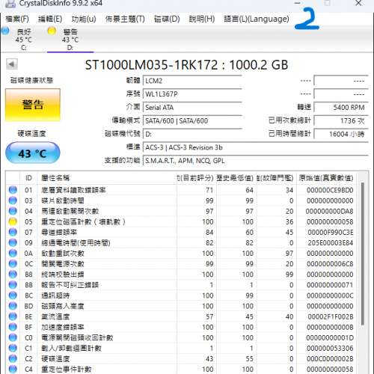Click the standard field ACS-3 Revision 3b
This screenshot has width=374, height=374.
[256, 147]
